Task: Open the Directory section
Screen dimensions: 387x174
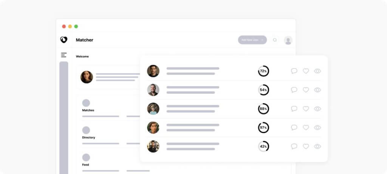Action: click(x=88, y=137)
